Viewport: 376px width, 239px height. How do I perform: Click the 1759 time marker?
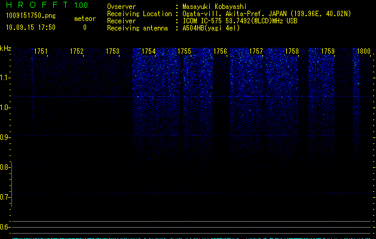pos(328,51)
